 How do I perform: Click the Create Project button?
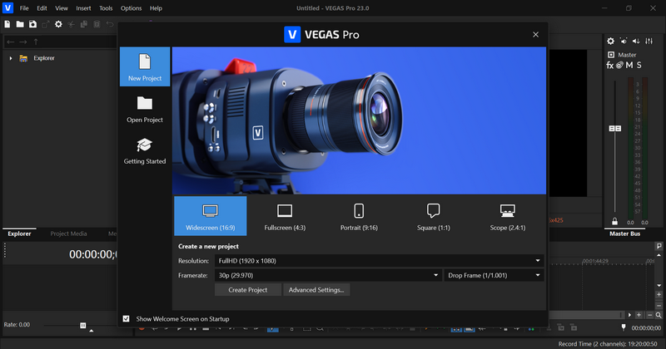[247, 290]
